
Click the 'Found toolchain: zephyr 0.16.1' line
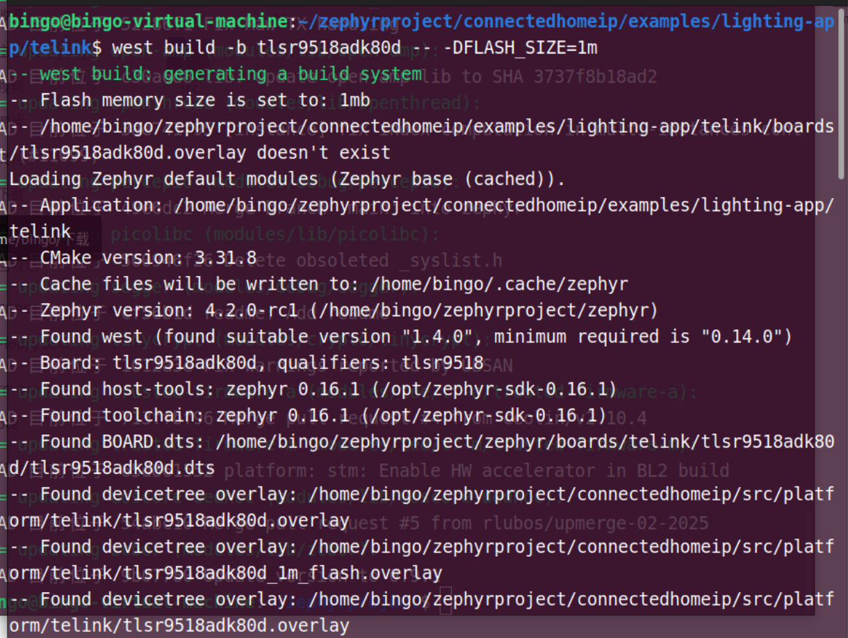pos(308,416)
